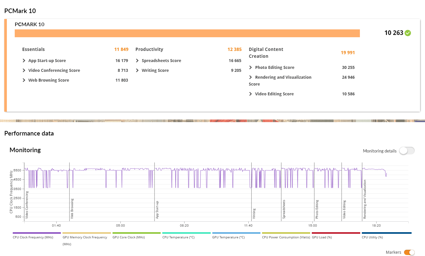Click the Essentials heading
The width and height of the screenshot is (425, 256).
coord(33,50)
